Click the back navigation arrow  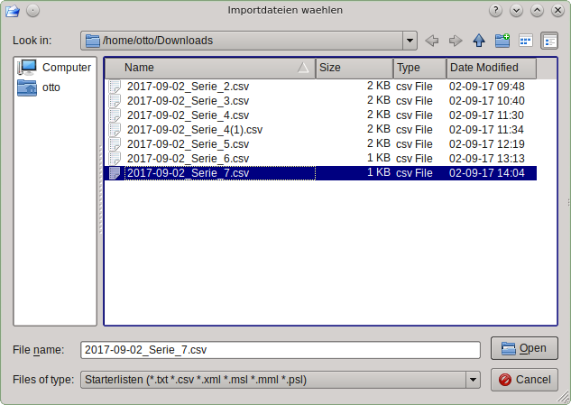[432, 41]
